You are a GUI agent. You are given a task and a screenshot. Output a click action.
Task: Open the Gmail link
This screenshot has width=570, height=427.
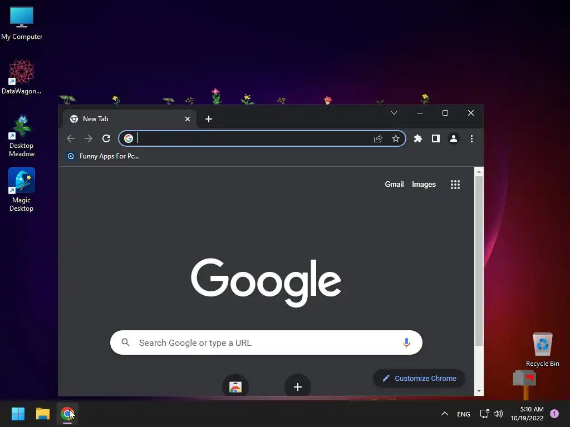[x=394, y=185]
